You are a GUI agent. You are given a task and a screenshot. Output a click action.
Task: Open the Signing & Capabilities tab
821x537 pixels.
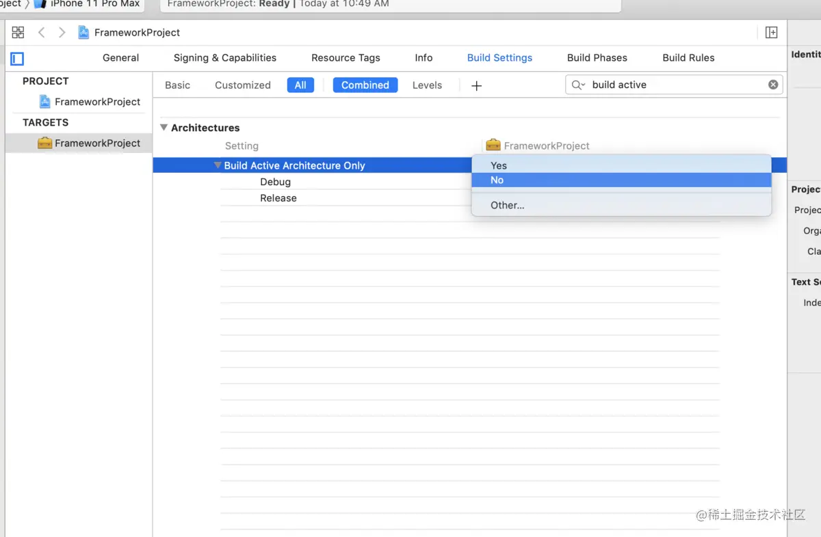(225, 58)
